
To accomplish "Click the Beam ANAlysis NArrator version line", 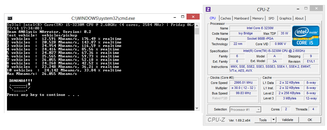I will [x=49, y=32].
